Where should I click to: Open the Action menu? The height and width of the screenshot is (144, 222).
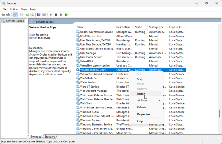[14, 9]
